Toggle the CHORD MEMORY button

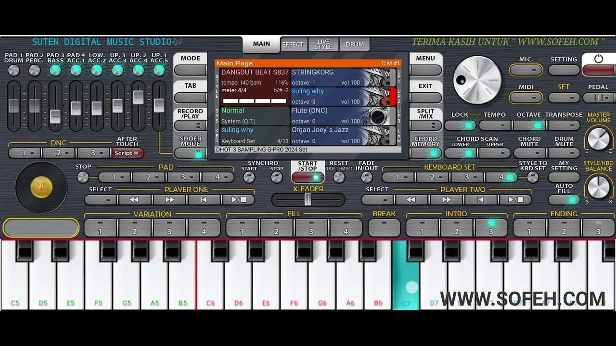(x=425, y=153)
